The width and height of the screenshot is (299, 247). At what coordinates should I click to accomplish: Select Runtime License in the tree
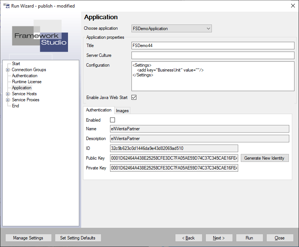(x=27, y=82)
